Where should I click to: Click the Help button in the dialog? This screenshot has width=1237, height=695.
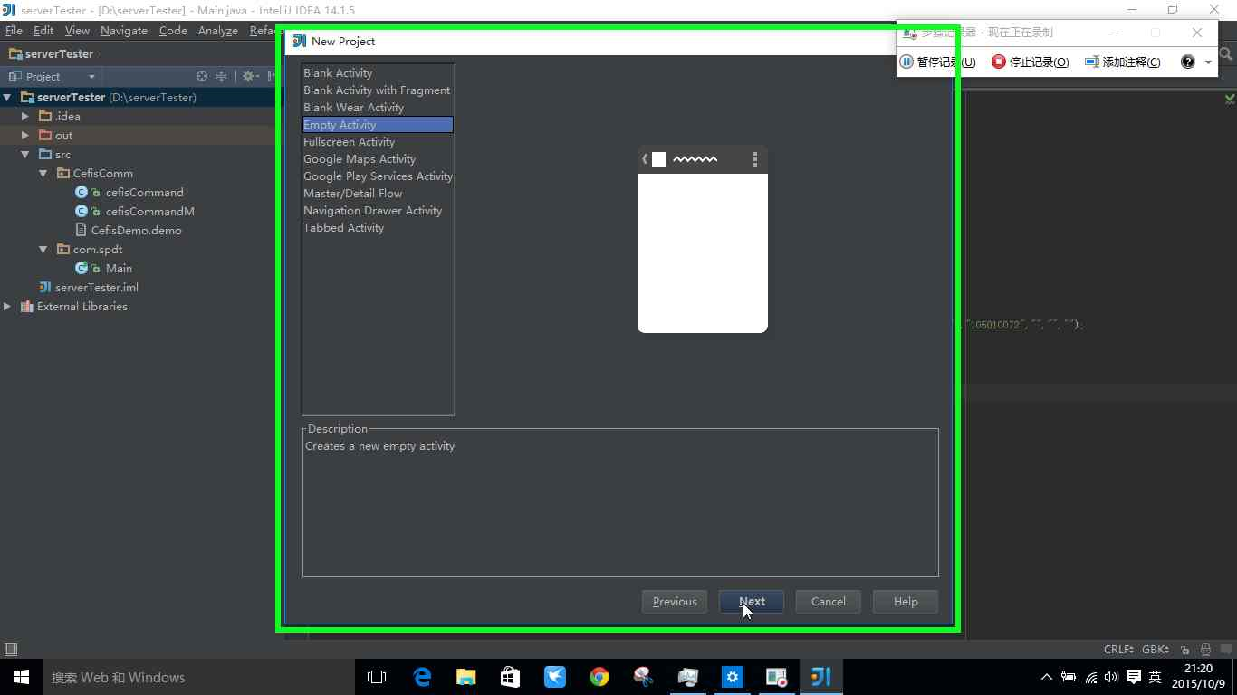906,602
